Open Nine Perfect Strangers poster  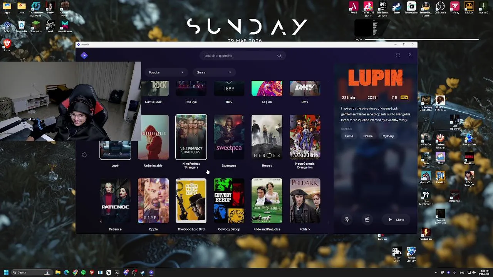(191, 137)
